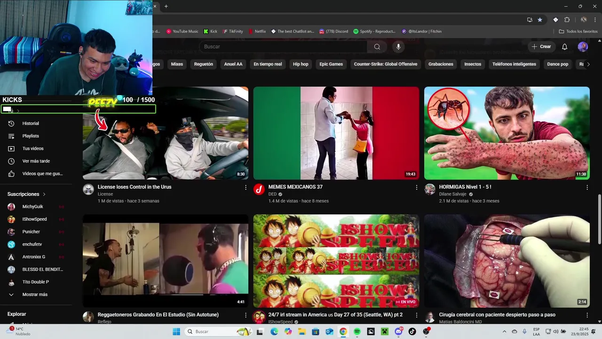Screen dimensions: 602x339
Task: Open TikTok from the taskbar
Action: [412, 331]
